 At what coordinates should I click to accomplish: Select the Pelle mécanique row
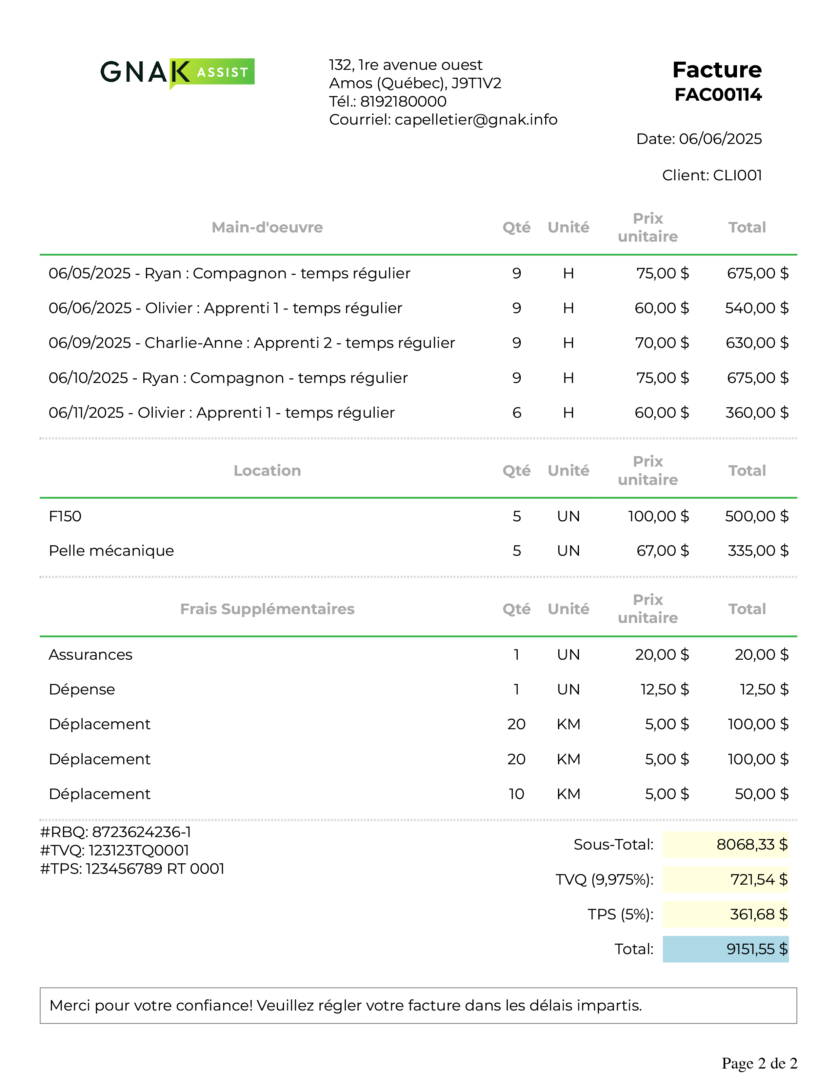click(x=418, y=551)
